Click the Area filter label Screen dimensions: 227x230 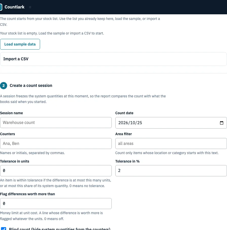point(123,134)
